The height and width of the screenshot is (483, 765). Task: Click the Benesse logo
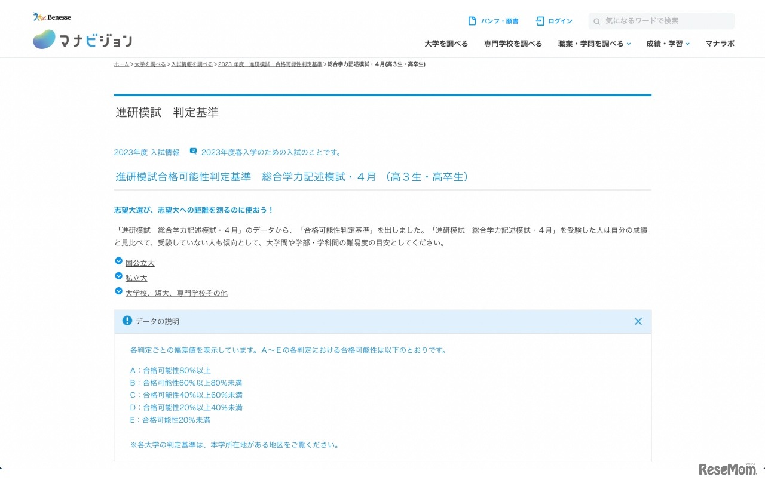52,17
